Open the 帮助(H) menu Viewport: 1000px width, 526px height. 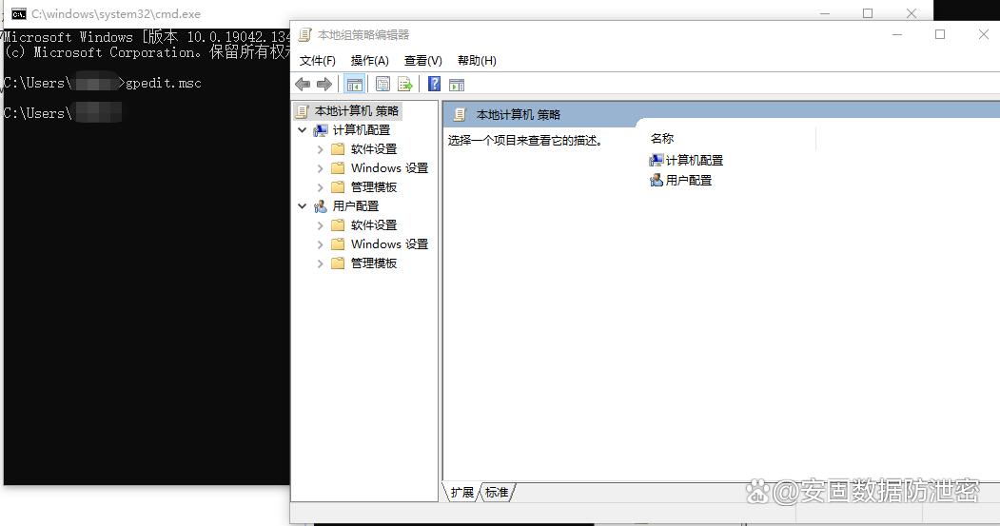click(x=477, y=61)
